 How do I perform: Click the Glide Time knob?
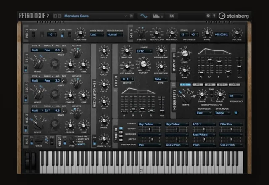coord(80,33)
